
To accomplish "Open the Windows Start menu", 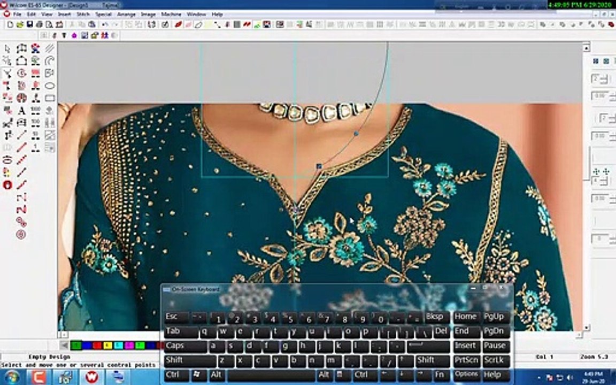I will pos(11,377).
